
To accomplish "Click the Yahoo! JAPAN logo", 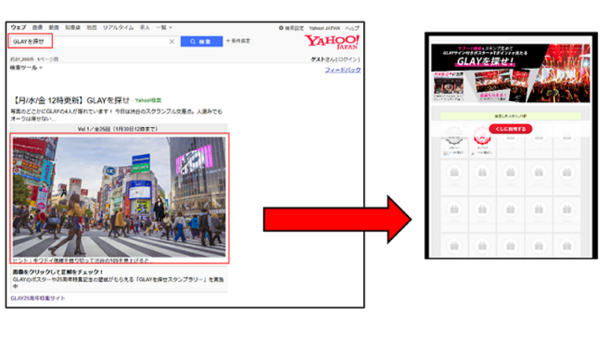I will (x=332, y=42).
